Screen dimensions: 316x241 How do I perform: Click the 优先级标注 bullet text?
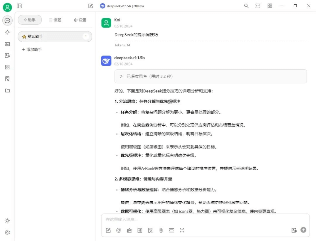[158, 155]
